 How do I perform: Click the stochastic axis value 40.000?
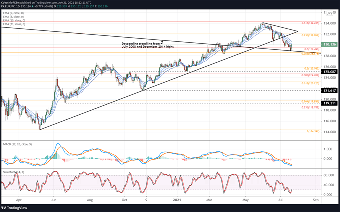pos(329,185)
